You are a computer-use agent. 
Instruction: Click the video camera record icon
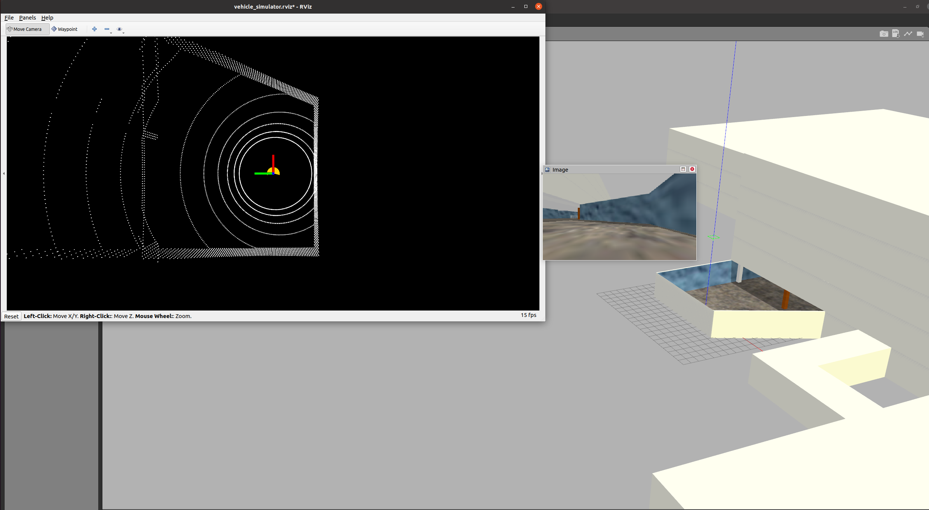click(x=920, y=34)
